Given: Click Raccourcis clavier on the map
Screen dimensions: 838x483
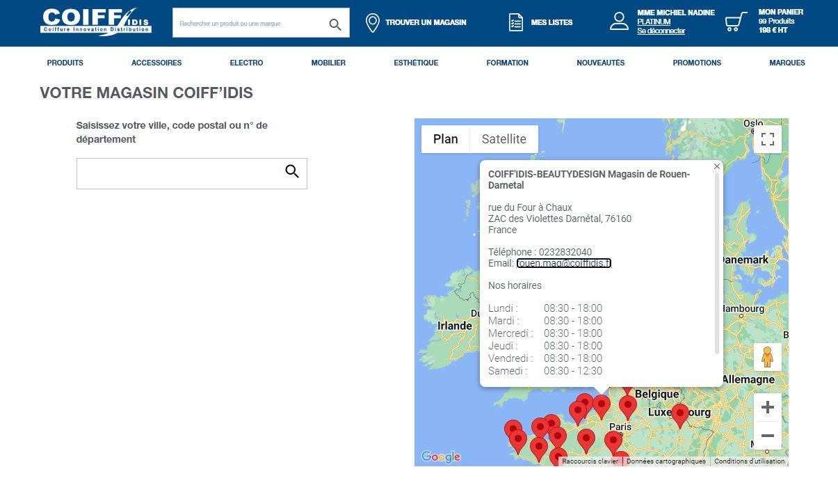Looking at the screenshot, I should click(x=590, y=461).
